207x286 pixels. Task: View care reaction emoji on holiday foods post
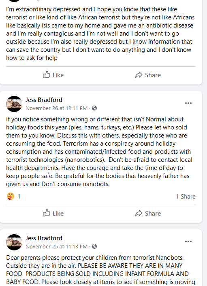tap(11, 197)
